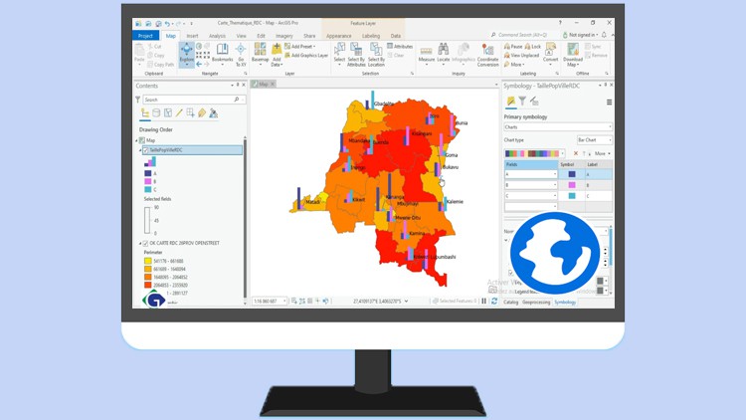Switch to the Labeling ribbon tab

pos(371,36)
